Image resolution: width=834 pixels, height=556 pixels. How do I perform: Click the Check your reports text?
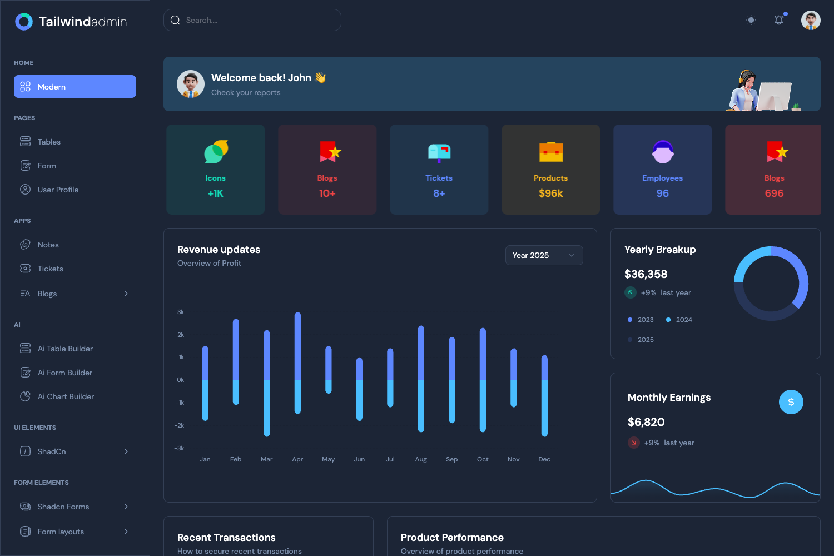[246, 92]
